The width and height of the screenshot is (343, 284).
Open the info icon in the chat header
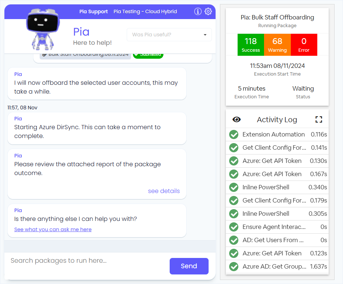[198, 11]
